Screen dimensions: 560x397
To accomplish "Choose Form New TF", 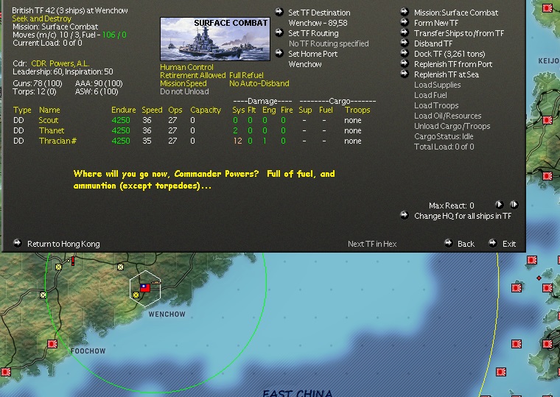I will [x=436, y=23].
